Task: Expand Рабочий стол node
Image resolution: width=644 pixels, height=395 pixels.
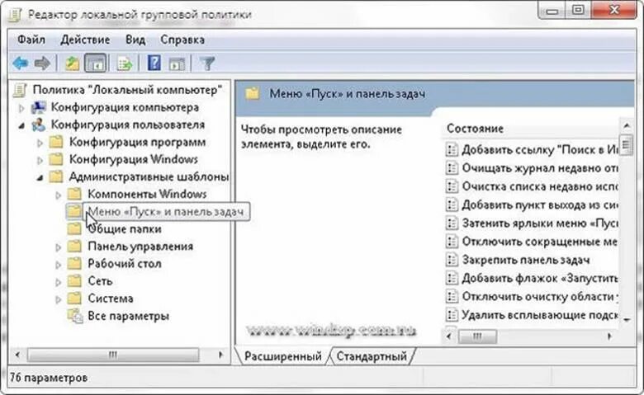Action: (x=59, y=265)
